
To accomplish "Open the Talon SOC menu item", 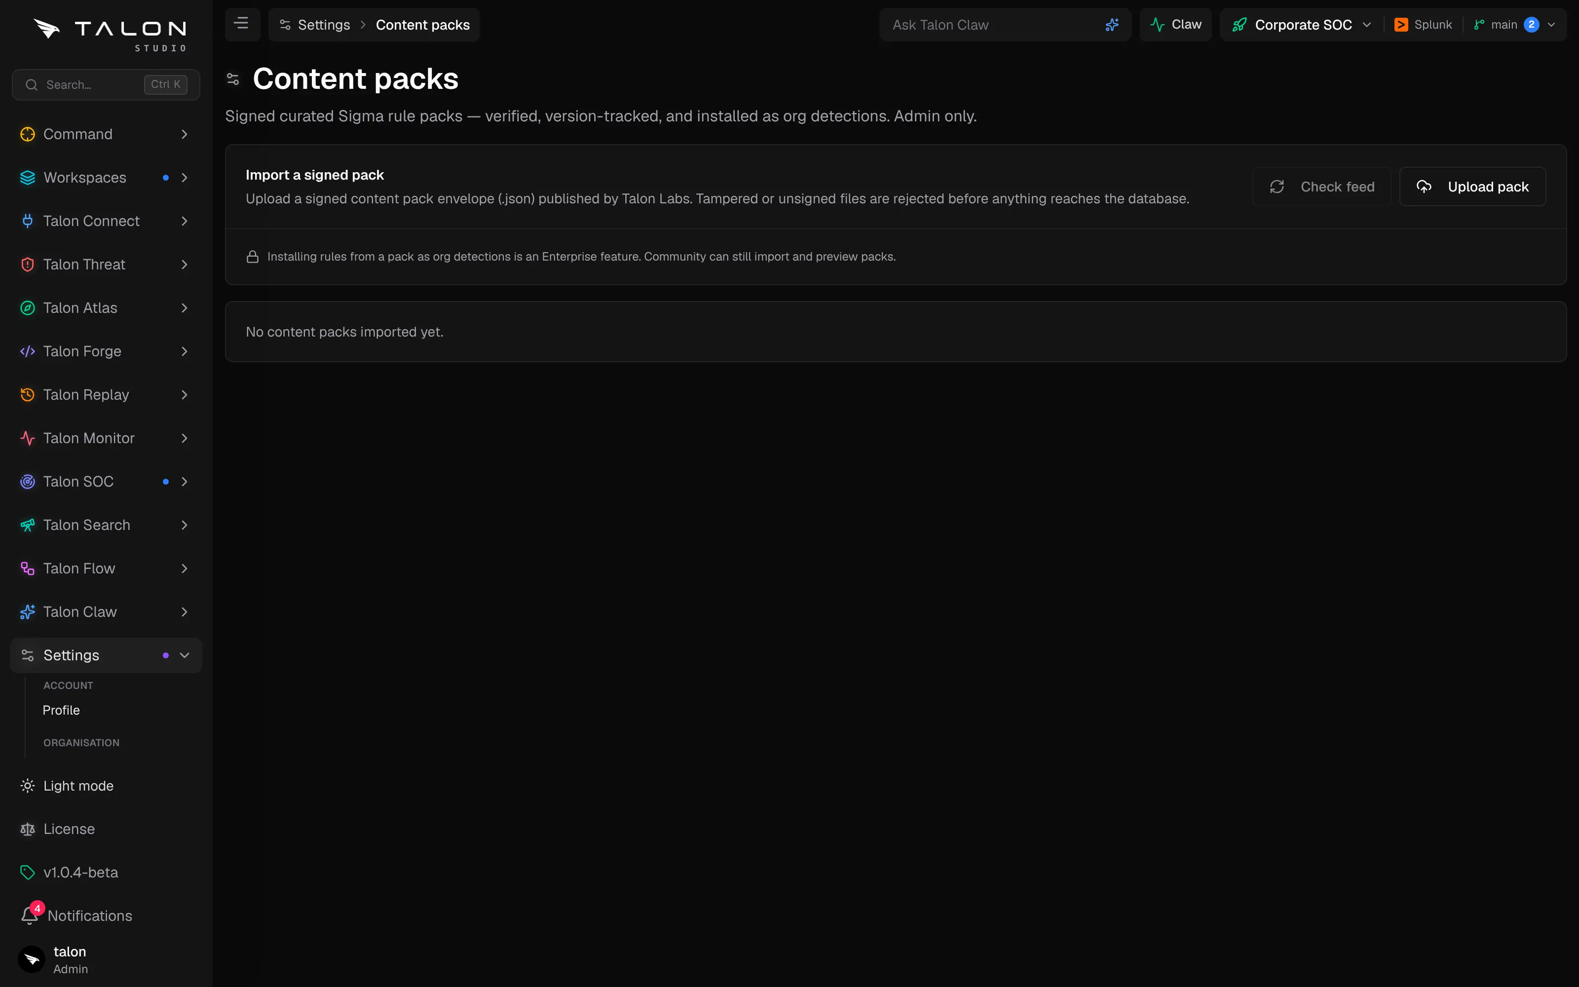I will pyautogui.click(x=106, y=482).
